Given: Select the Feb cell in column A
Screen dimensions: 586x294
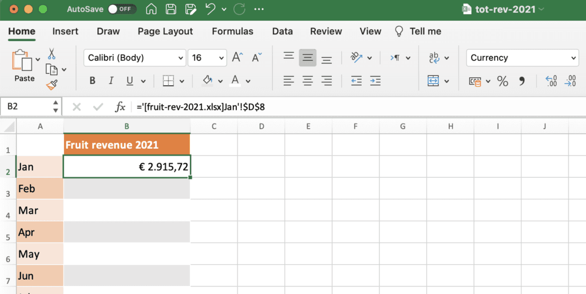Looking at the screenshot, I should coord(40,188).
